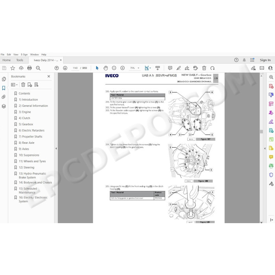Jump to 3) Engine bookmark
Image resolution: width=275 pixels, height=275 pixels.
[25, 112]
